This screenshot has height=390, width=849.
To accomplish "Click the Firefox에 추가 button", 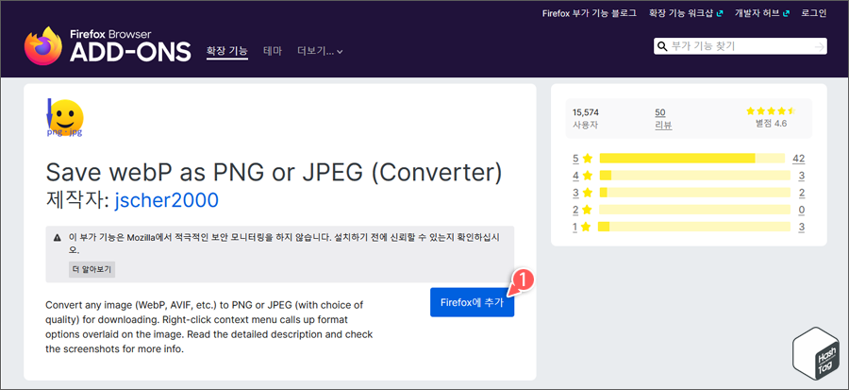I will [x=473, y=302].
